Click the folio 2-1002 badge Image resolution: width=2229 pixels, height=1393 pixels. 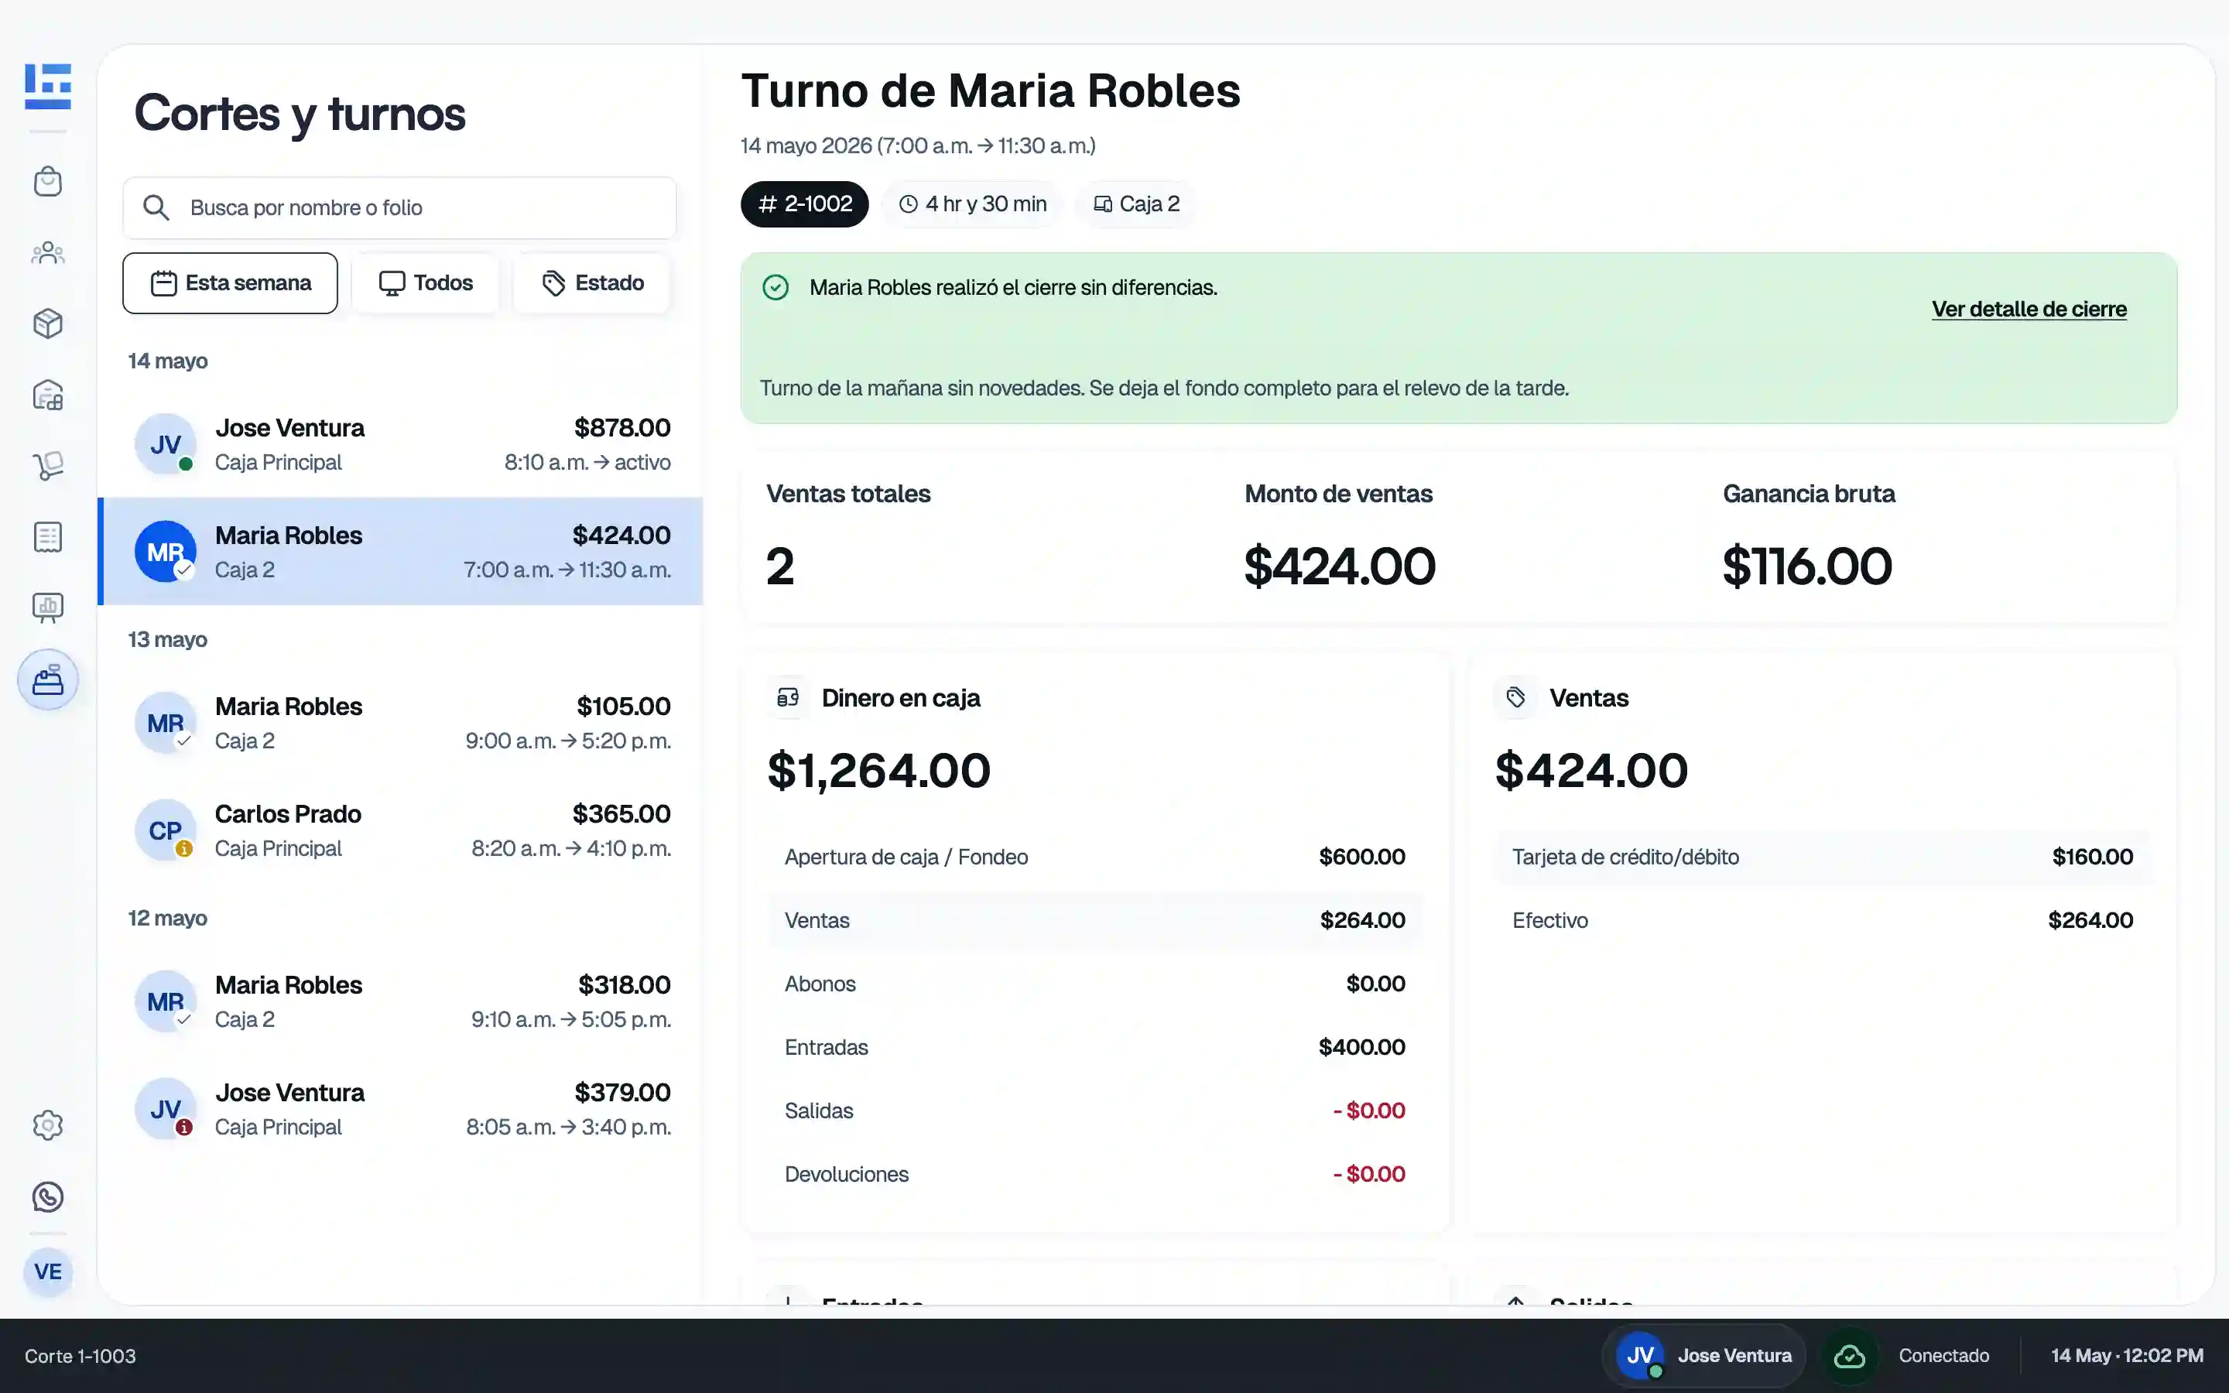point(805,204)
